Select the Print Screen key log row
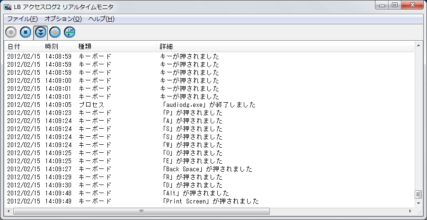The width and height of the screenshot is (427, 220). pos(209,201)
